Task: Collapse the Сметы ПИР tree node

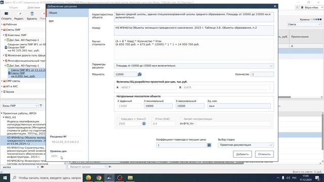Action: pyautogui.click(x=2, y=30)
